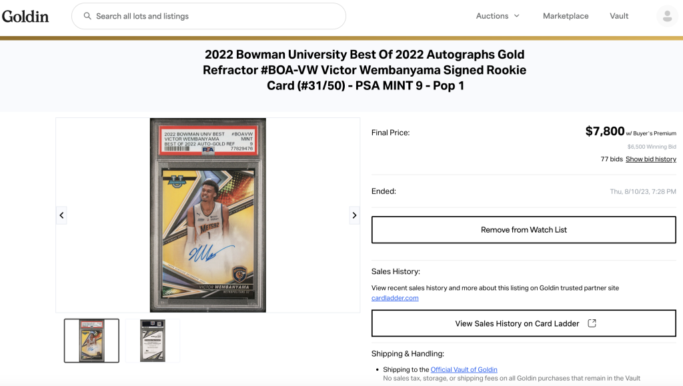Go to Marketplace
Viewport: 683px width, 386px height.
[x=566, y=16]
